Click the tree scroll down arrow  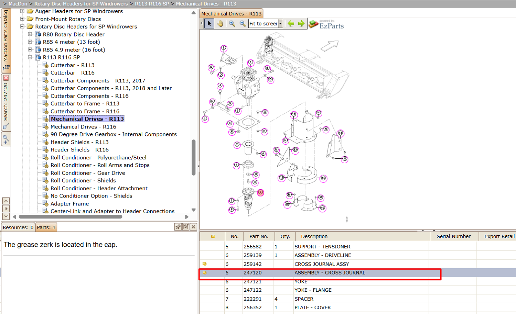point(194,210)
